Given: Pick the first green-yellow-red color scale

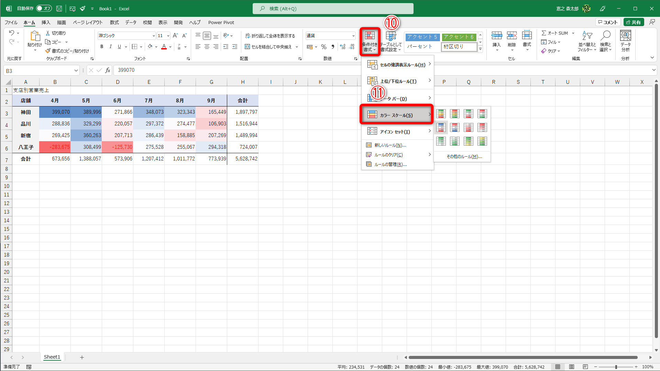Looking at the screenshot, I should point(441,113).
